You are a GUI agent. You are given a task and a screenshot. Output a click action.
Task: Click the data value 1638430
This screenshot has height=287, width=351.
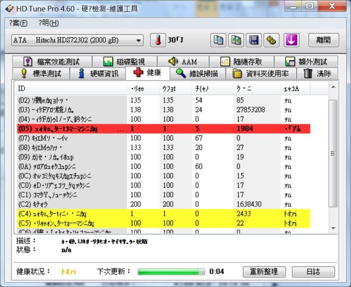point(249,204)
